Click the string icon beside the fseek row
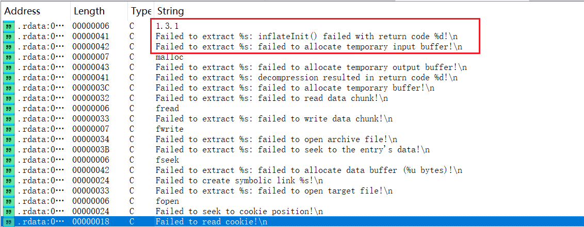Viewport: 584px width, 227px height. (x=8, y=160)
